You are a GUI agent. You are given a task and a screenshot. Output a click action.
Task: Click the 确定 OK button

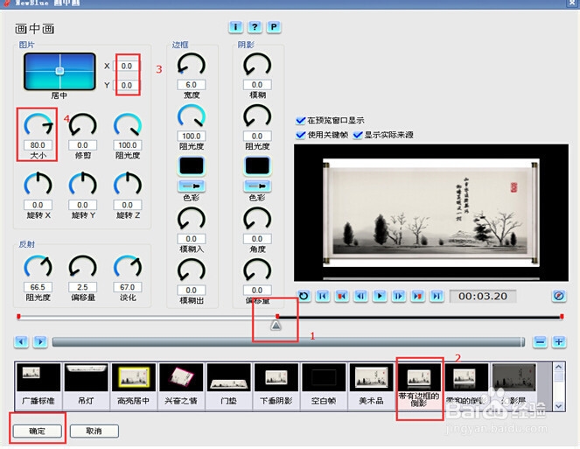pos(38,431)
